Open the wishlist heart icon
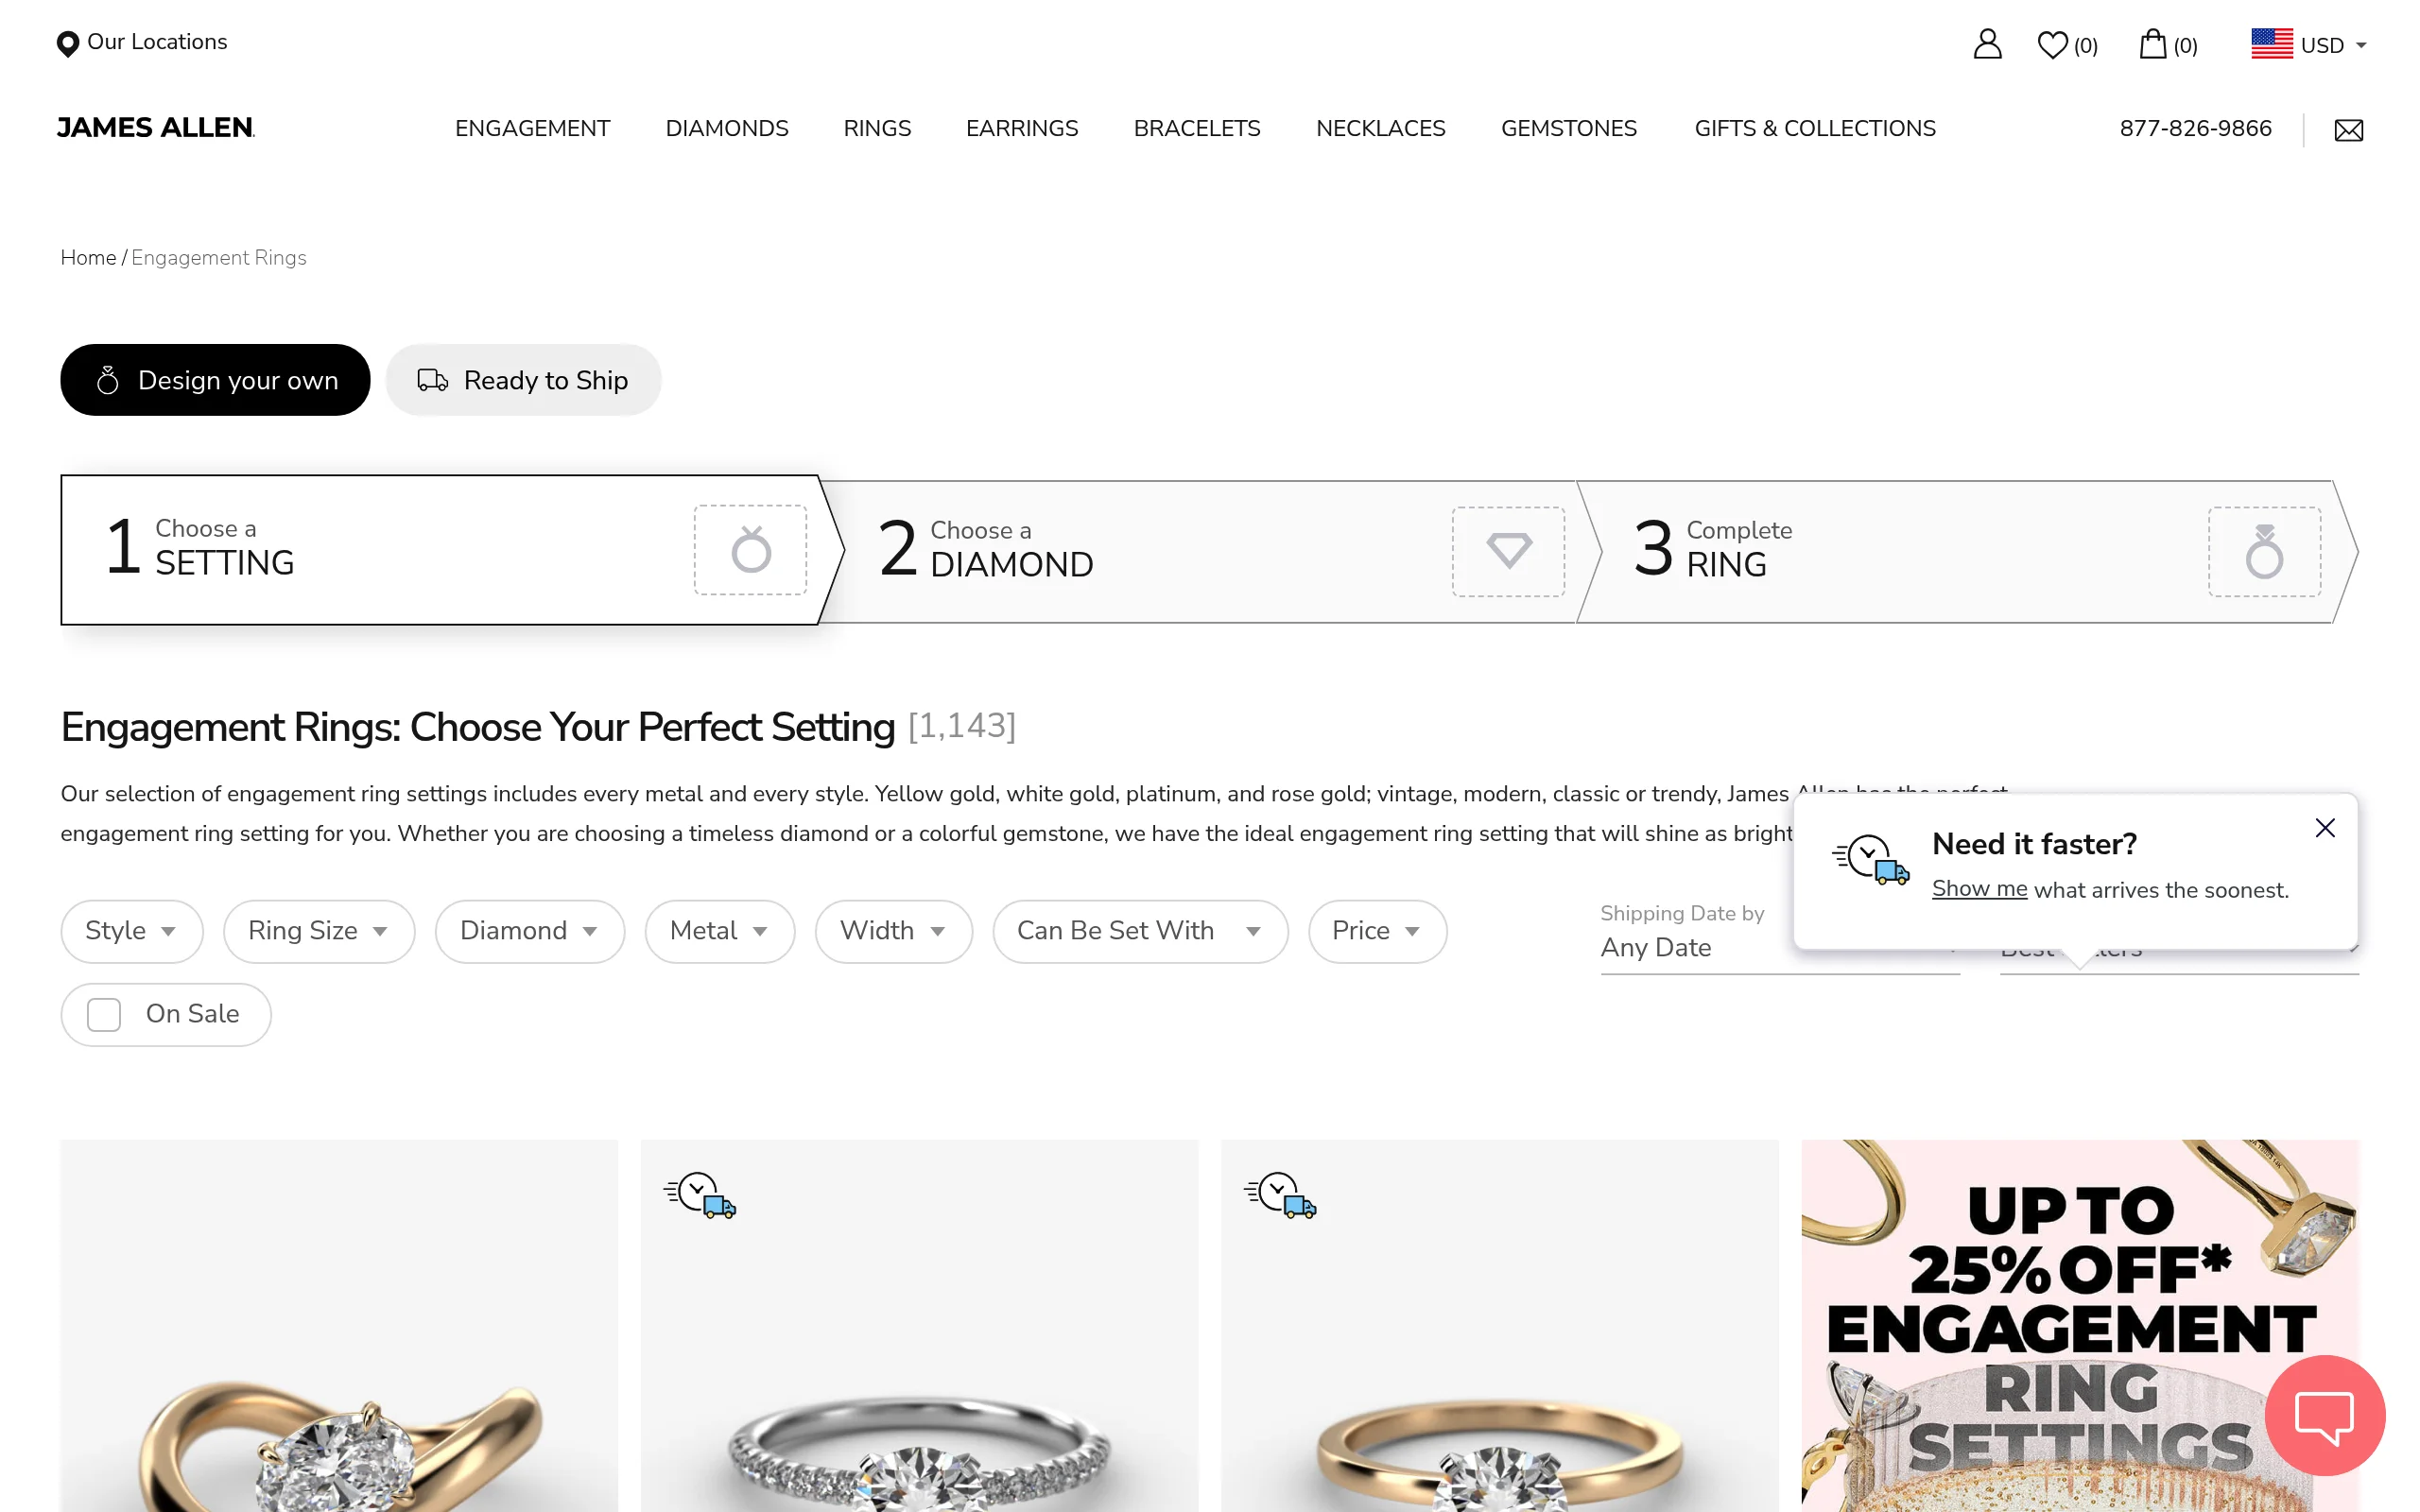 click(x=2052, y=44)
